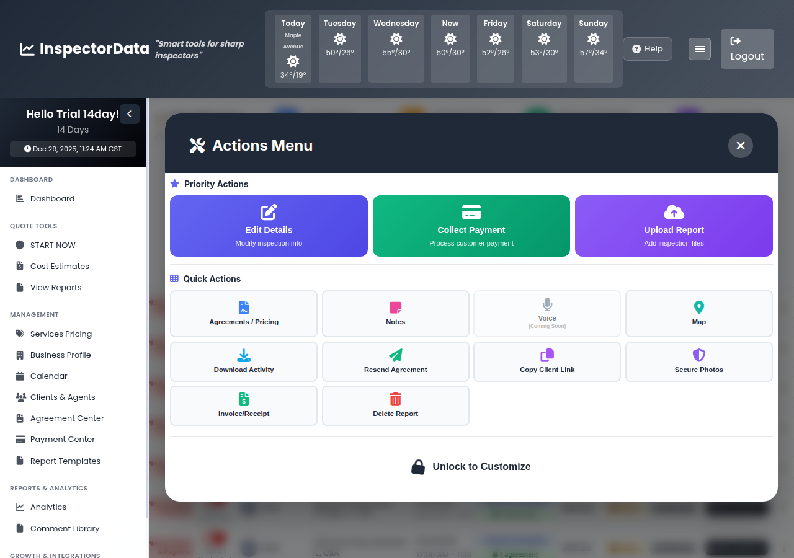Select the Invoice/Receipt dollar document icon

coord(243,399)
